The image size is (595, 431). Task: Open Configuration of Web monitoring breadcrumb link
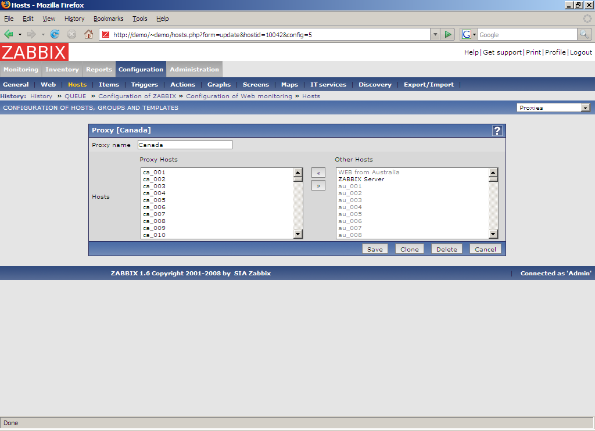[239, 96]
